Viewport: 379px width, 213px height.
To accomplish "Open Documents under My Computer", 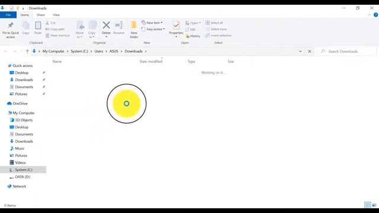I will pos(24,134).
